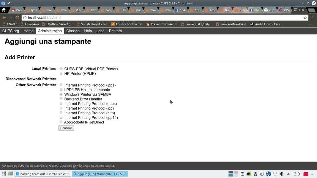Open the KDE application launcher icon

point(4,174)
